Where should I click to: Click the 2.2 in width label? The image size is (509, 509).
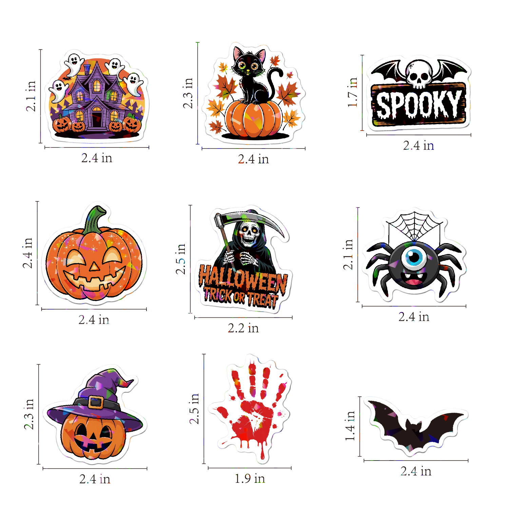coord(243,328)
